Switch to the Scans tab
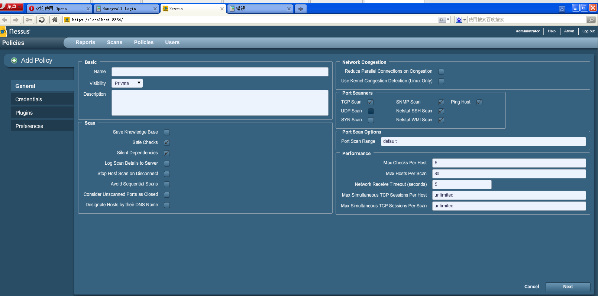This screenshot has height=296, width=598. coord(114,43)
